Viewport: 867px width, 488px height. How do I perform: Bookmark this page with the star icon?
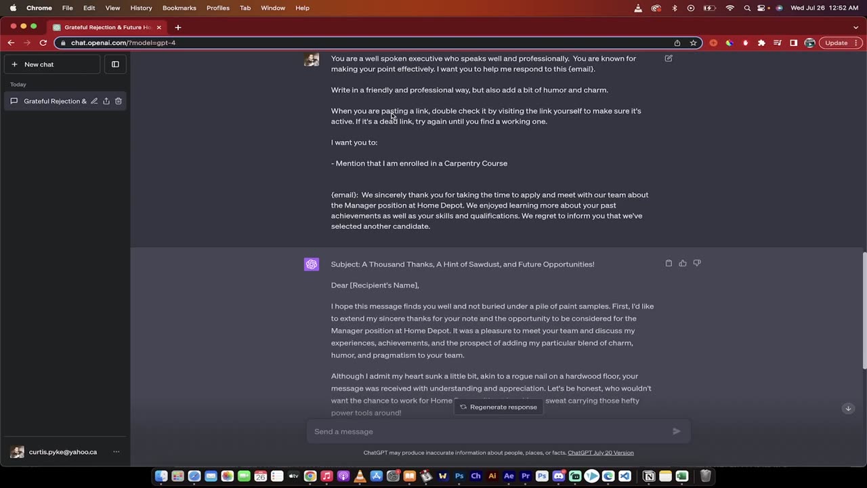pyautogui.click(x=694, y=43)
